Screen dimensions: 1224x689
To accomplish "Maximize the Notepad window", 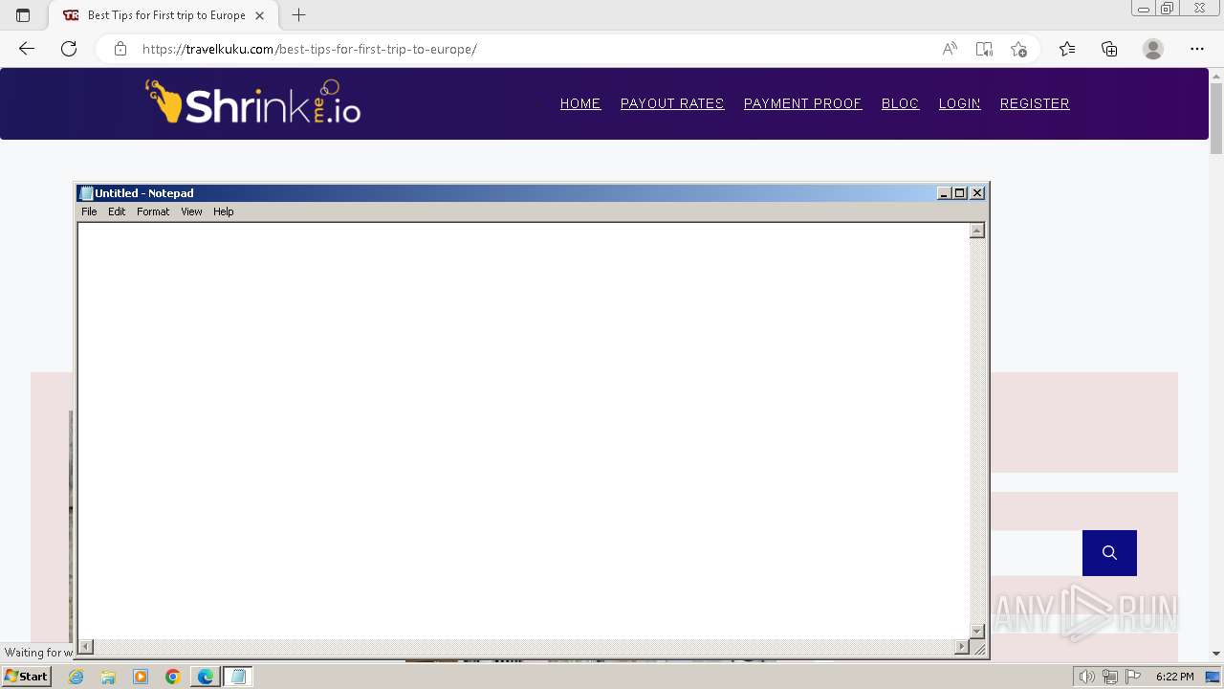I will coord(960,193).
